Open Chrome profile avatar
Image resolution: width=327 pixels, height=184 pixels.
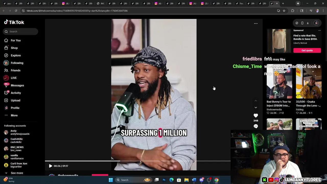[317, 11]
